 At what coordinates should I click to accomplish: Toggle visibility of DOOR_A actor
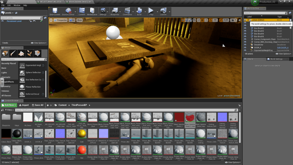pyautogui.click(x=245, y=48)
